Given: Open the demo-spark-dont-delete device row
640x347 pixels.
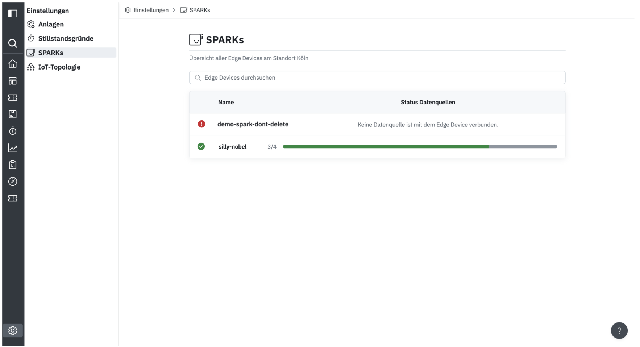Looking at the screenshot, I should [253, 124].
